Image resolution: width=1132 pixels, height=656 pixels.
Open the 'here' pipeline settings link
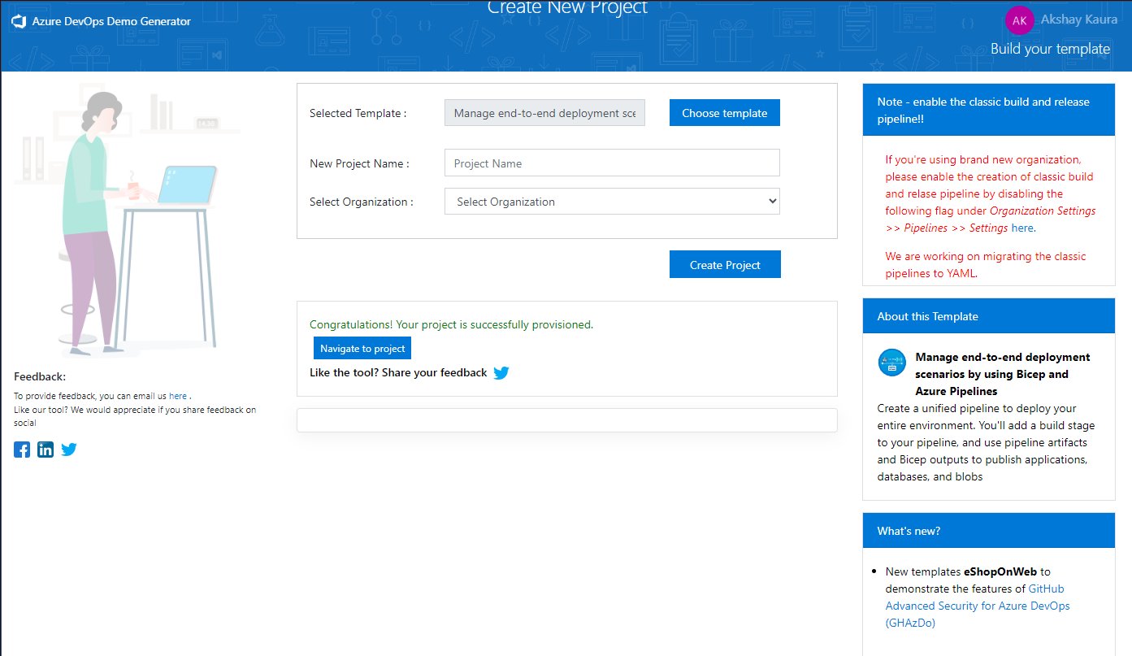(x=1022, y=228)
